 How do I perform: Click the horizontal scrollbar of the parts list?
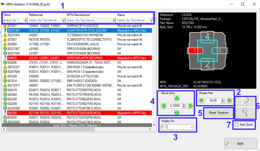point(50,129)
